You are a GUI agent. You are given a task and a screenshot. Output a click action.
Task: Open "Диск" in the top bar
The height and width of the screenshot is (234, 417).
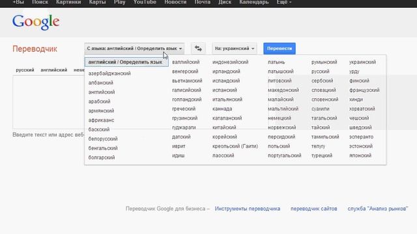pyautogui.click(x=225, y=3)
